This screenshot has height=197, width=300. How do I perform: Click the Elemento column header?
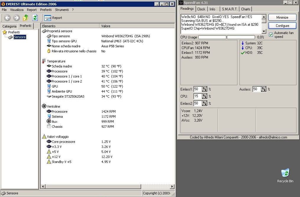pyautogui.click(x=70, y=26)
